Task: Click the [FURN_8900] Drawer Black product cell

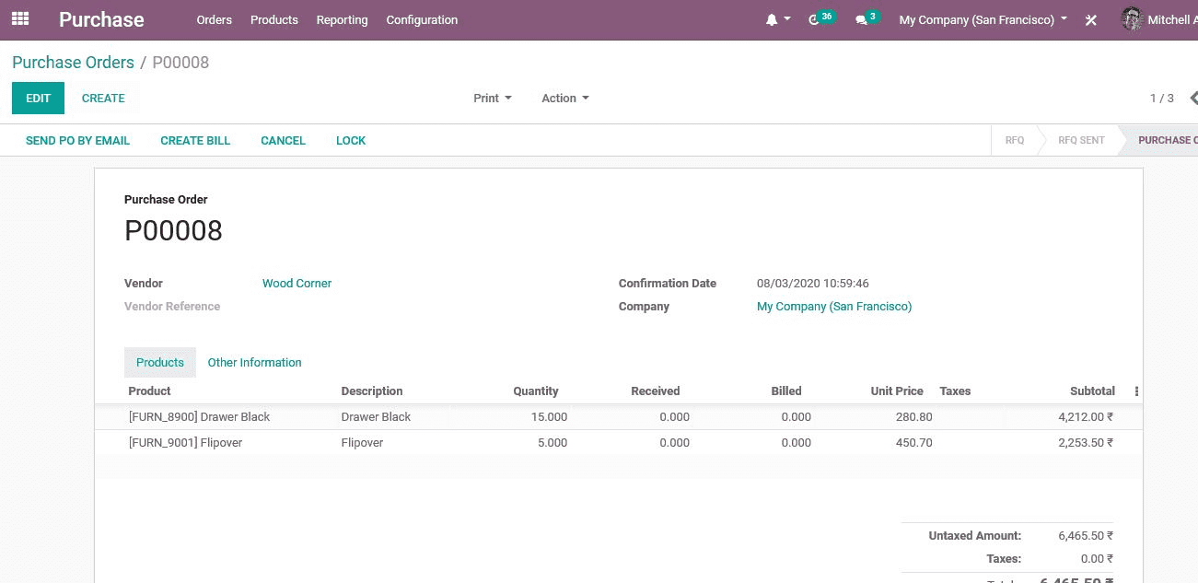Action: coord(200,417)
